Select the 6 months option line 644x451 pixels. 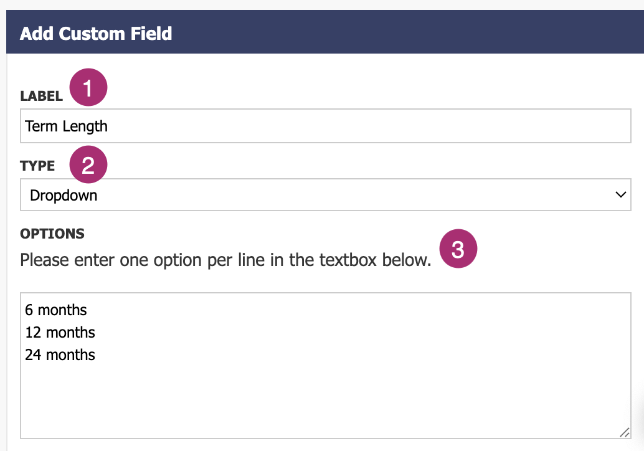55,310
